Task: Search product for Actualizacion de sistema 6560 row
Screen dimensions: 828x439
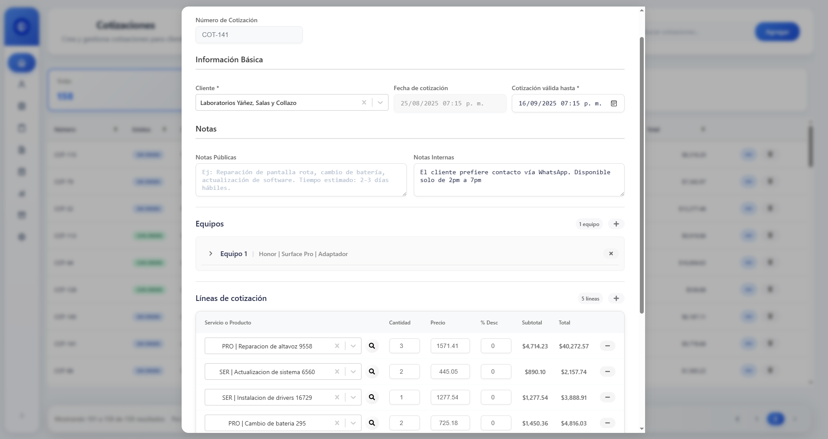Action: tap(372, 371)
